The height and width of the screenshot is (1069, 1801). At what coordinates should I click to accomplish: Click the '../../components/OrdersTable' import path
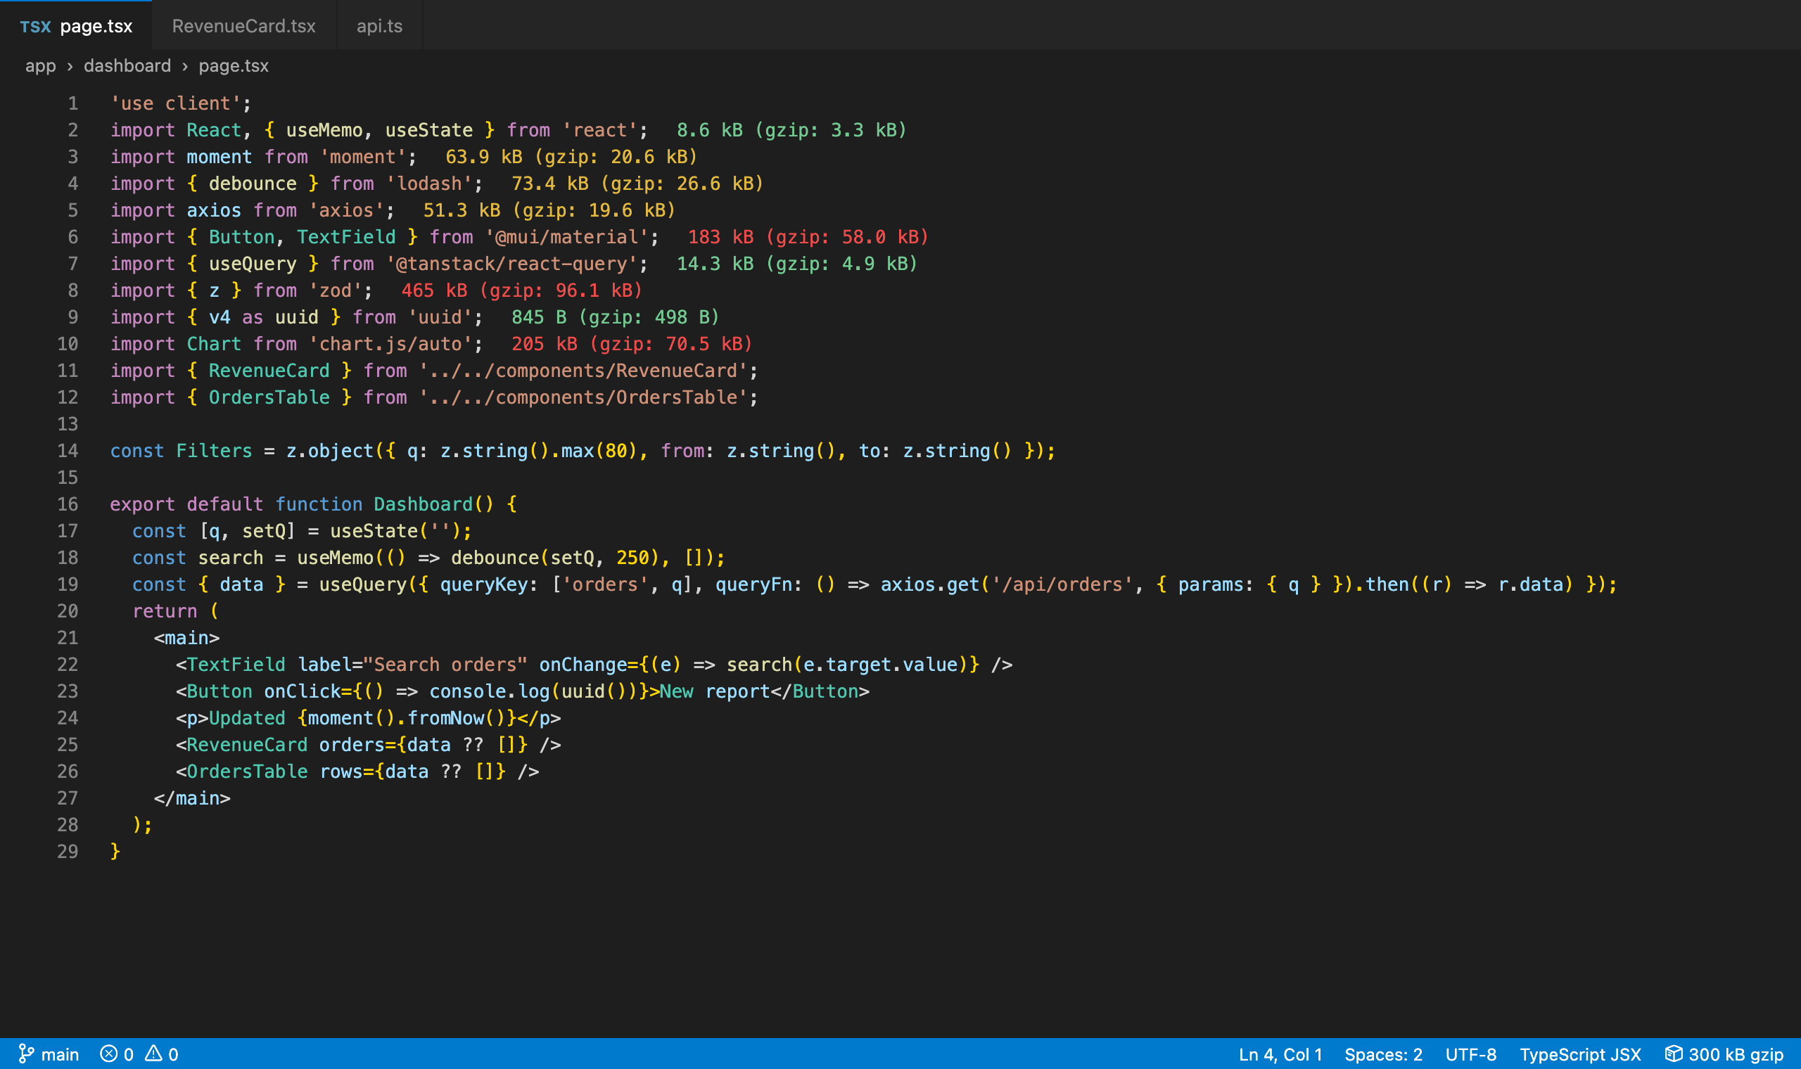tap(582, 397)
